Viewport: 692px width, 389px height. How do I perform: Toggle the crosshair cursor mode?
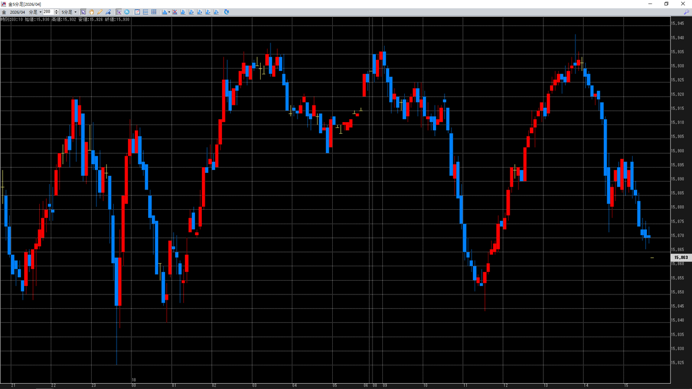pos(119,12)
